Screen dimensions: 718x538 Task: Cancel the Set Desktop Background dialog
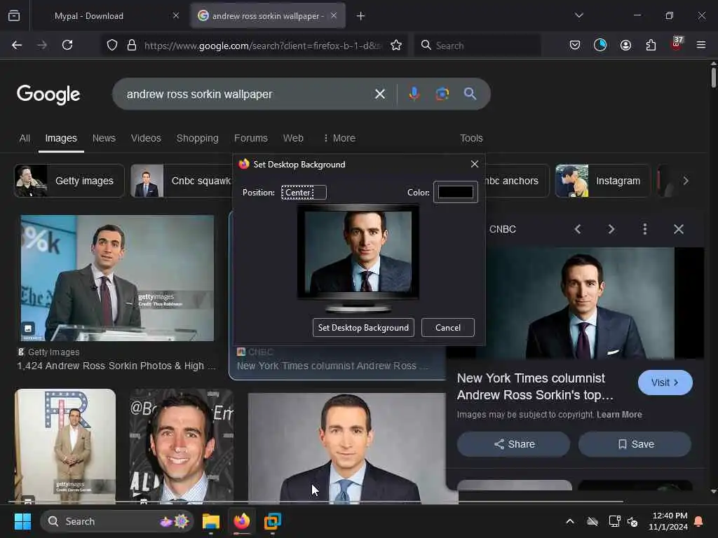pyautogui.click(x=448, y=328)
